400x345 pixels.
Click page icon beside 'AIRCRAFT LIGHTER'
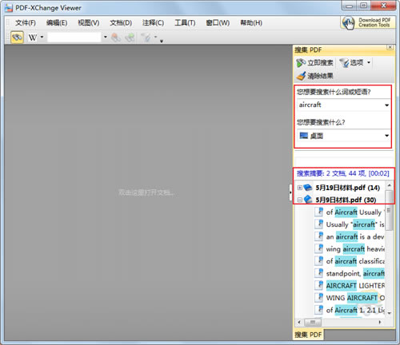click(318, 285)
